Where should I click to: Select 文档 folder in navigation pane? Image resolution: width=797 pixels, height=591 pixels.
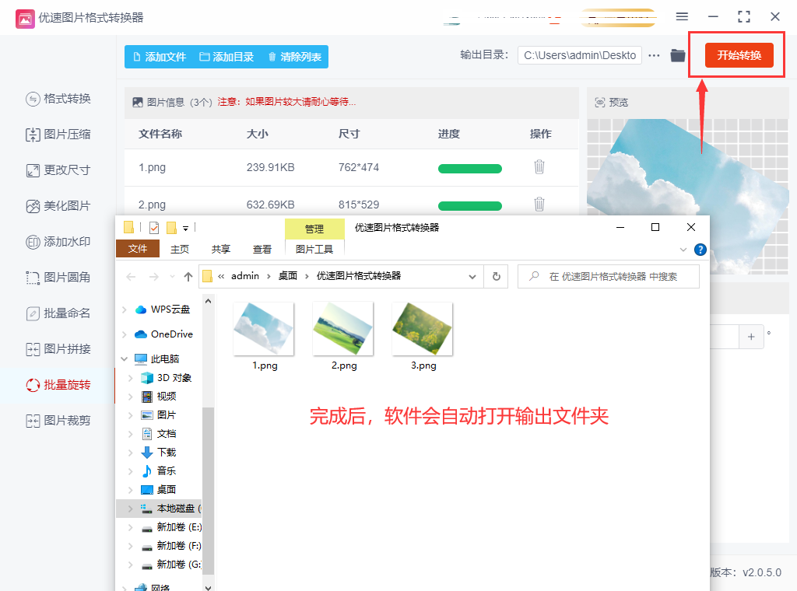(x=159, y=434)
